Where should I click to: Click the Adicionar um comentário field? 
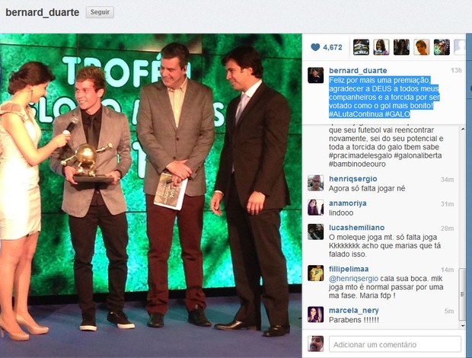coord(395,344)
